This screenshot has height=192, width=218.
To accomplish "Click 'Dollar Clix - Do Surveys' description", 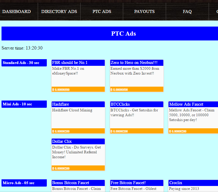I will (76, 152).
